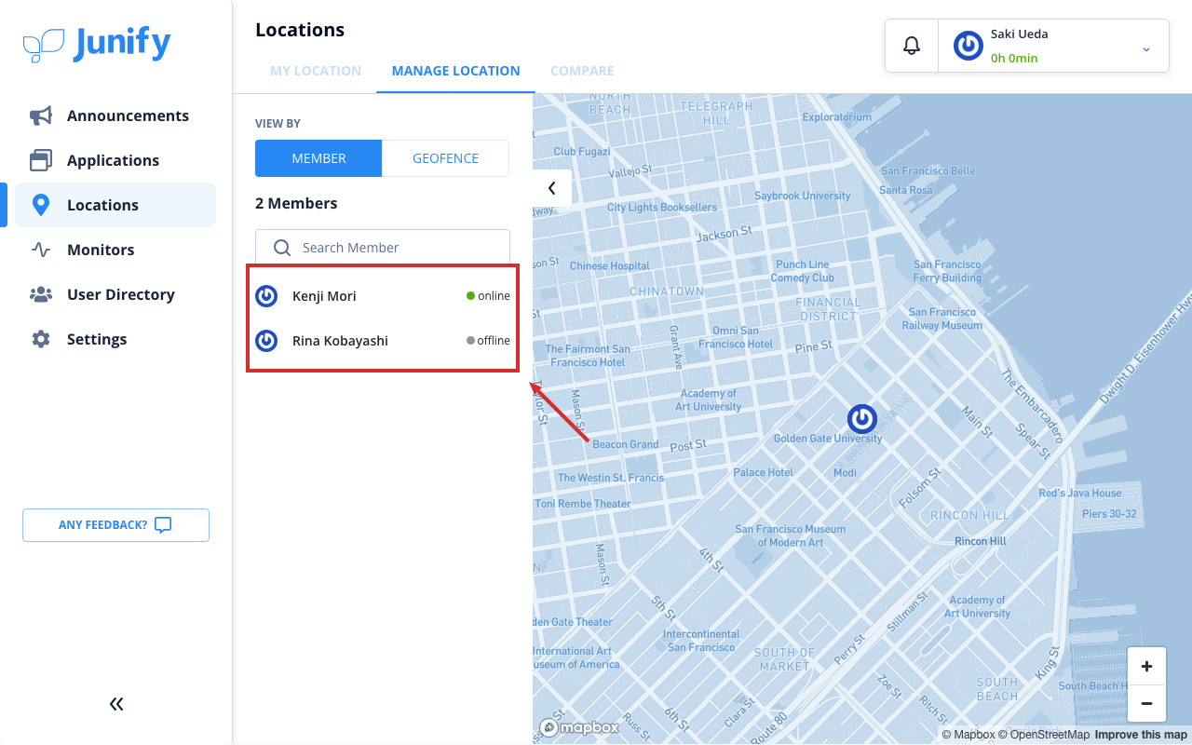The image size is (1192, 745).
Task: Click the Mapbox attribution link
Action: click(x=968, y=735)
